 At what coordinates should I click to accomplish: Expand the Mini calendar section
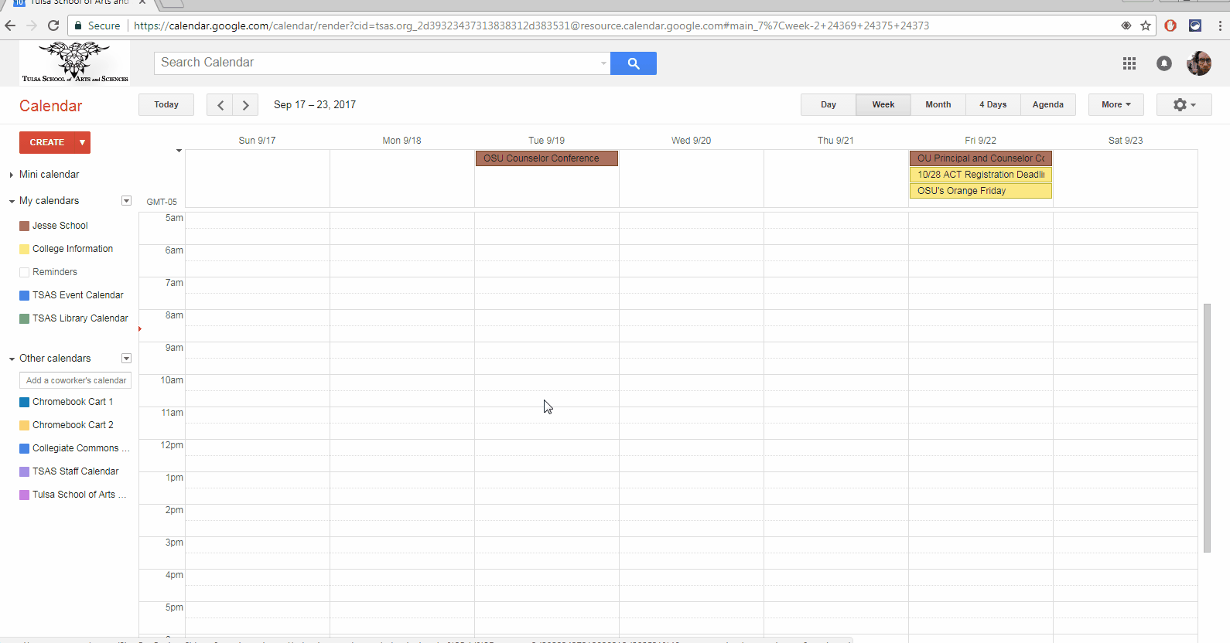coord(12,175)
